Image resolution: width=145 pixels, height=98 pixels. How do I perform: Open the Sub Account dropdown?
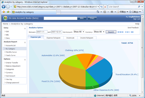tap(79, 32)
